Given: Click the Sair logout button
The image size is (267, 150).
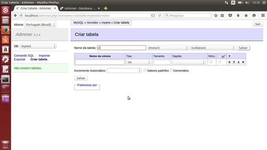Looking at the screenshot, I should [258, 24].
